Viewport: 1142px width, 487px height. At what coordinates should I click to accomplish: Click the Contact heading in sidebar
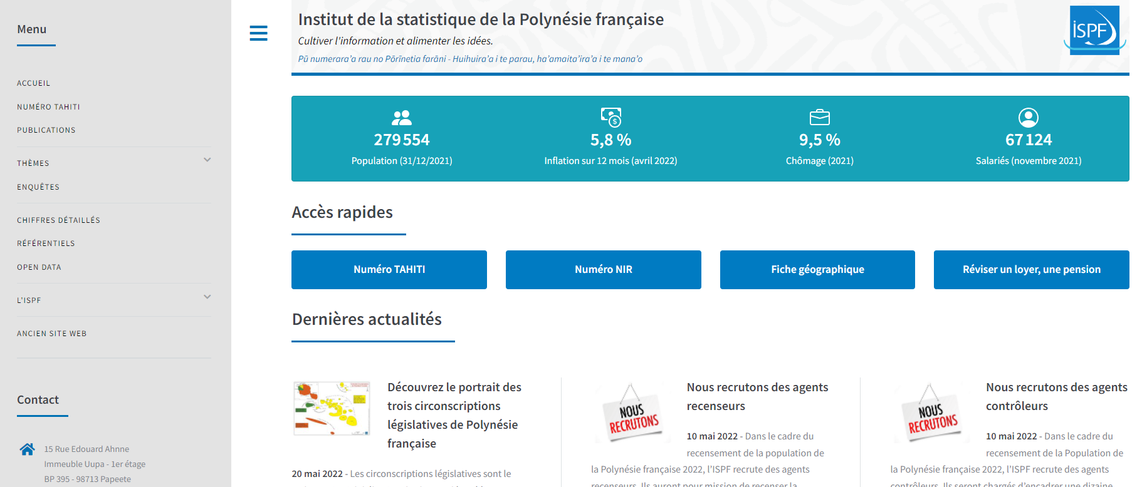coord(38,400)
